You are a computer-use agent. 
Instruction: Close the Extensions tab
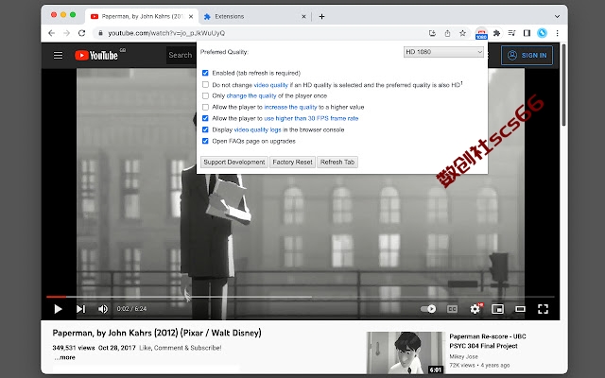[x=303, y=17]
